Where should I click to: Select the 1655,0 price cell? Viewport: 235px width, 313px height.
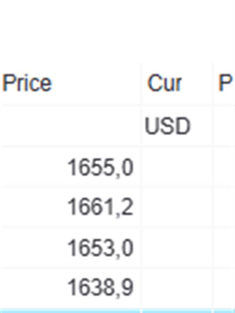click(x=100, y=167)
